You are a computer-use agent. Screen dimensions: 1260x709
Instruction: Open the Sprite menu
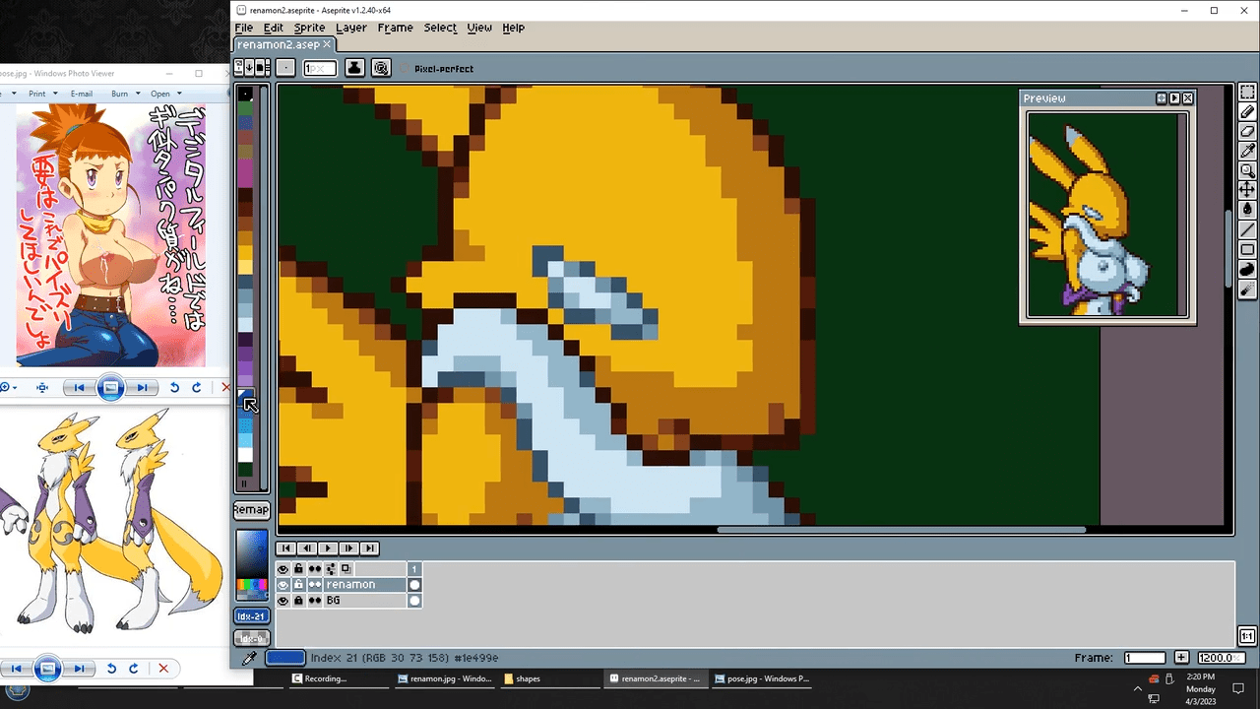point(309,28)
